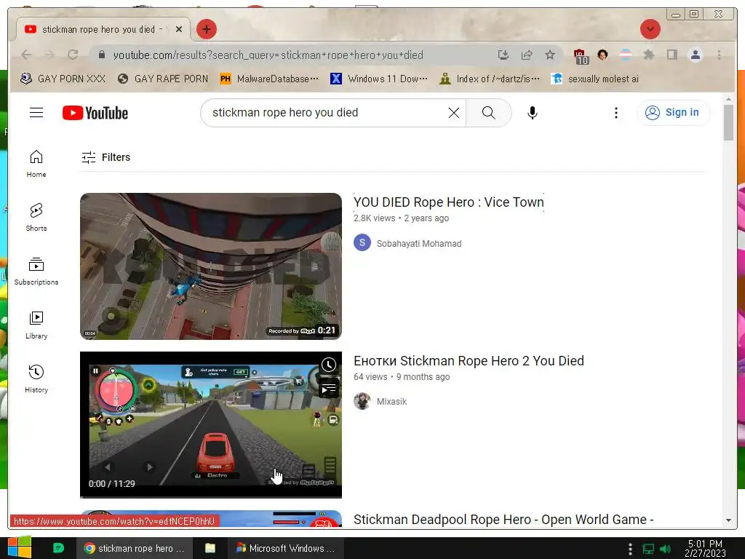
Task: Open the Extensions puzzle-piece menu
Action: click(648, 55)
